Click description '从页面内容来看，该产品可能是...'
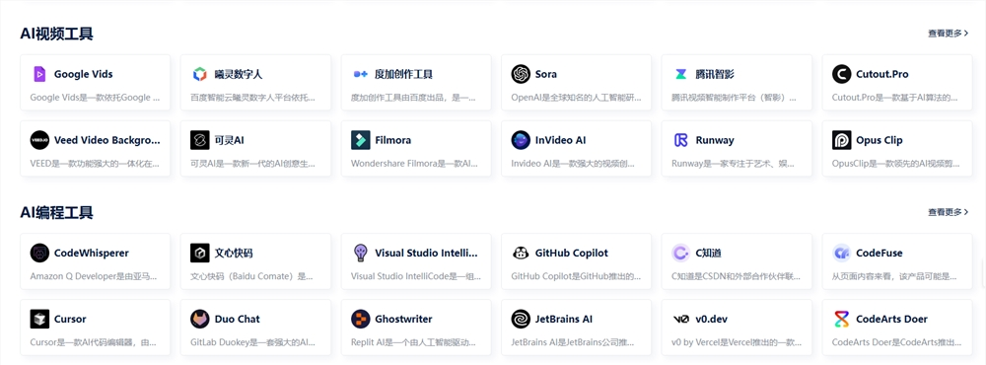Screen dimensions: 986x365 coord(895,277)
